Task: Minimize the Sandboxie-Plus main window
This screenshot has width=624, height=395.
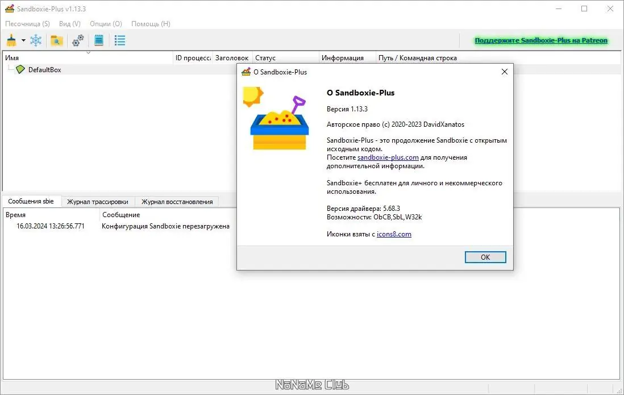Action: click(x=559, y=9)
